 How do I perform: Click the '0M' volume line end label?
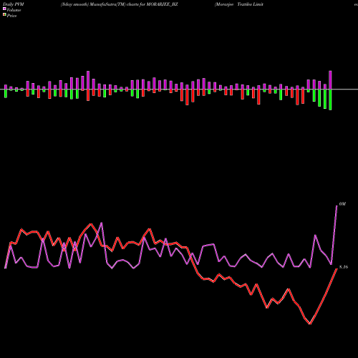tap(342, 204)
